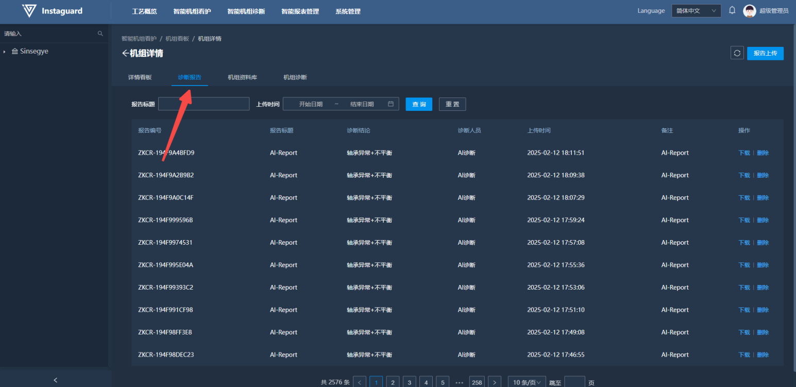This screenshot has height=387, width=796.
Task: Open the Language dropdown 简体中文
Action: 696,11
